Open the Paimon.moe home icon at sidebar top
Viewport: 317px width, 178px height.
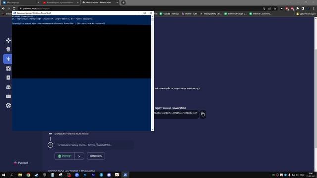(8, 40)
